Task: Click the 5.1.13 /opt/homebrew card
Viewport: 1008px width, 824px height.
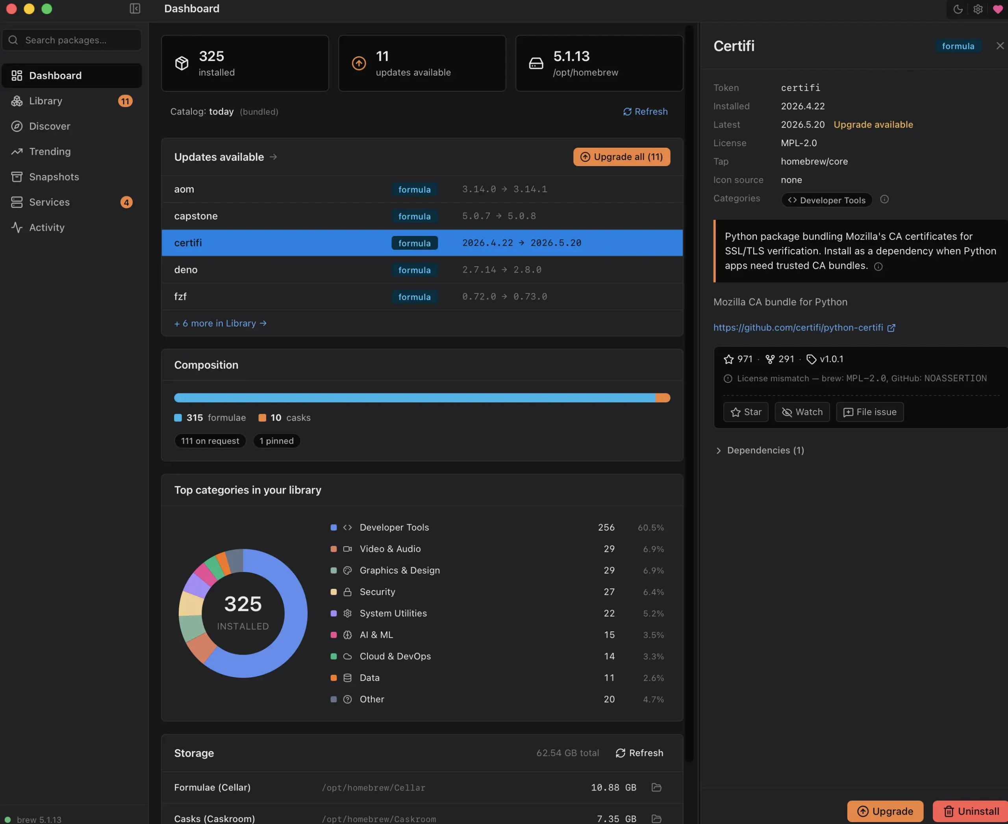Action: (599, 63)
